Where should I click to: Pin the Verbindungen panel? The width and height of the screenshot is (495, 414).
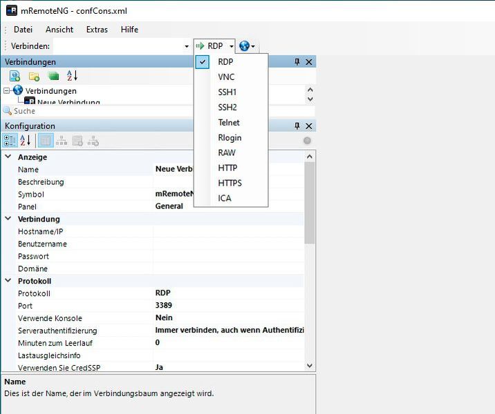pyautogui.click(x=297, y=61)
